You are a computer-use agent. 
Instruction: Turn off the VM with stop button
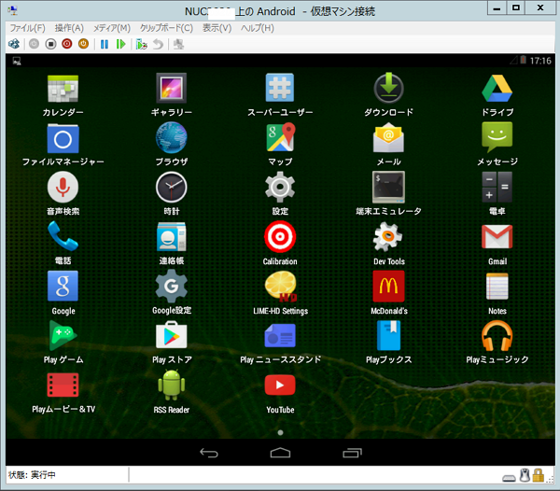coord(50,44)
